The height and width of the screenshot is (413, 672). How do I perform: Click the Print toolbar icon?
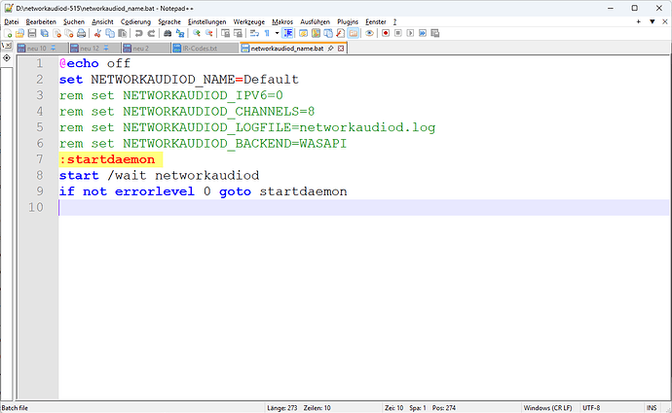click(x=83, y=32)
